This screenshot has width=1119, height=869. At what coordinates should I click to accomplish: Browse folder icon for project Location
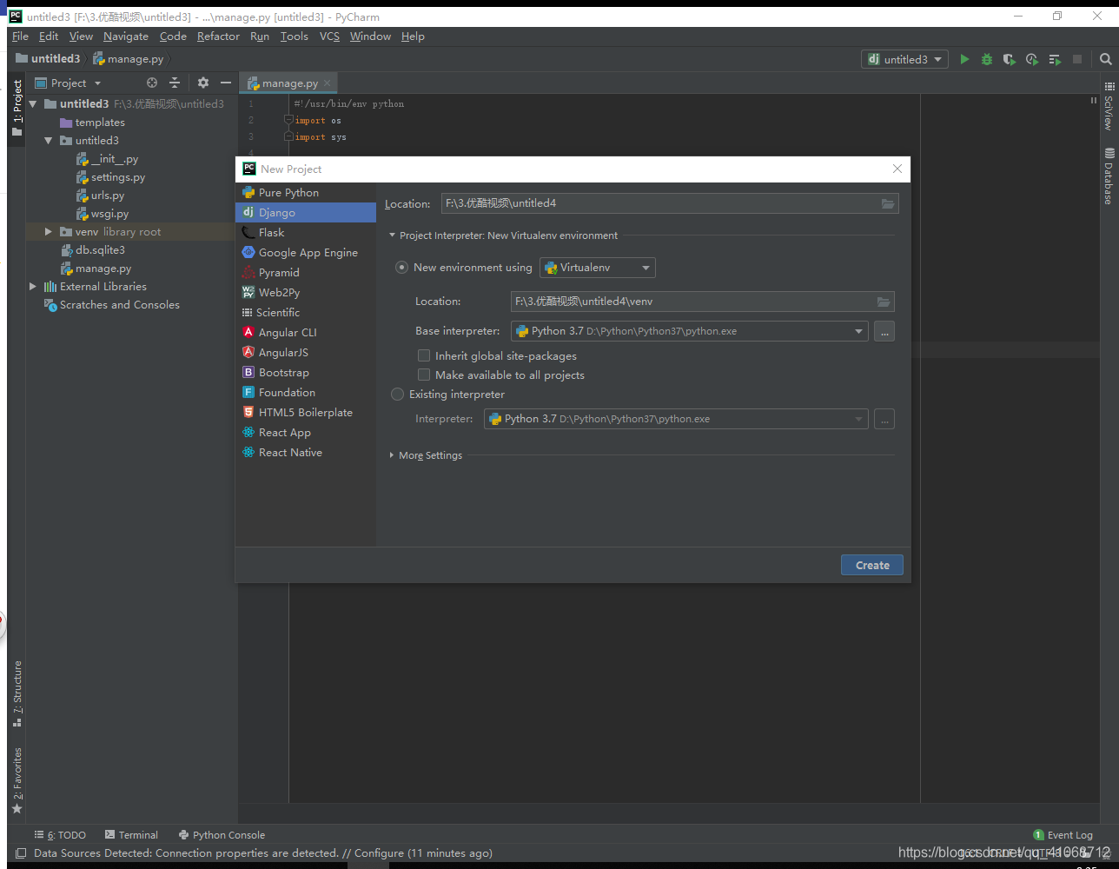(x=887, y=203)
